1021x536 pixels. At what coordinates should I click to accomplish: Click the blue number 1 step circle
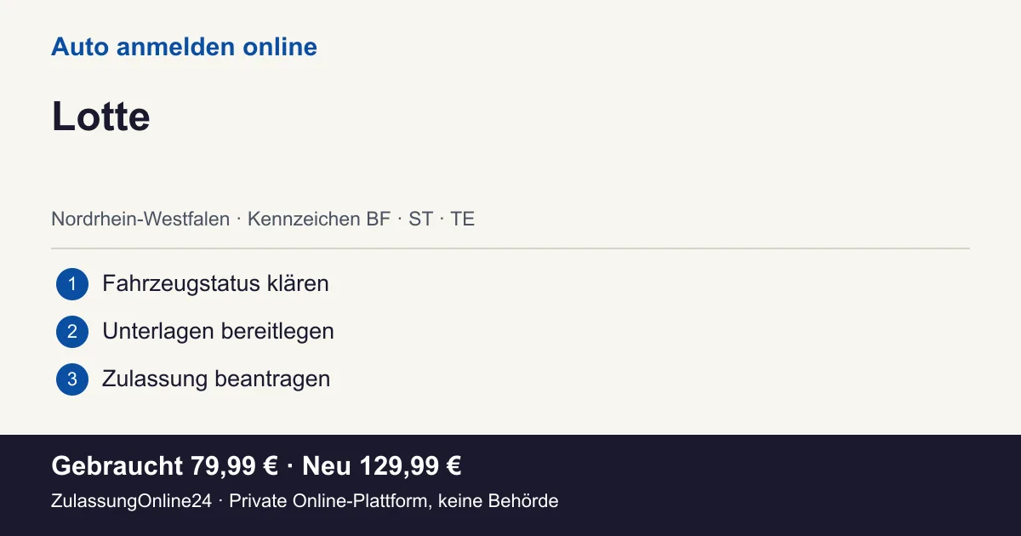pyautogui.click(x=72, y=284)
